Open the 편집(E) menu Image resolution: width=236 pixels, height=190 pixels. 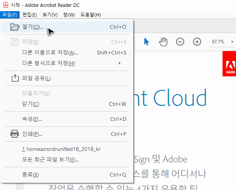30,15
